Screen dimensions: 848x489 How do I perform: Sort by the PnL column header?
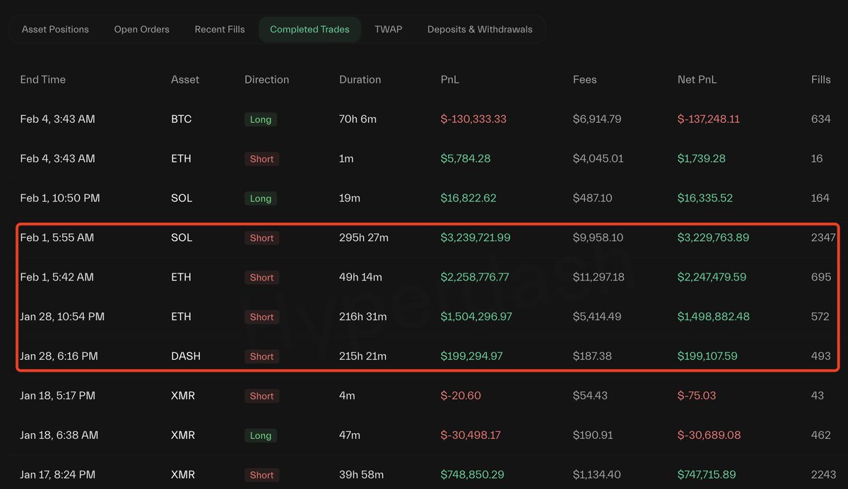coord(449,80)
